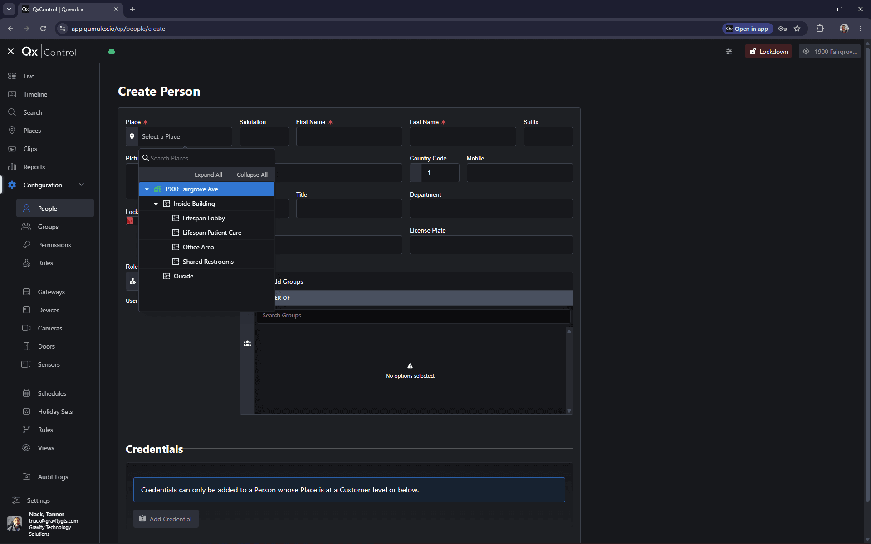Click the Gateways sidebar icon
The height and width of the screenshot is (544, 871).
point(26,292)
